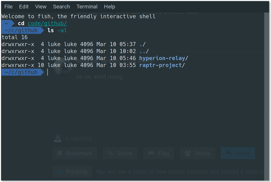Click the poster avatar beside 'no no, shell ricing'
This screenshot has height=182, width=271.
(x=62, y=67)
